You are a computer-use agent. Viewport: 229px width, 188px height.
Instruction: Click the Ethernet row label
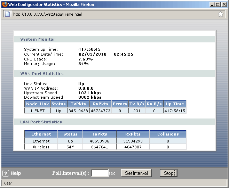click(x=41, y=141)
